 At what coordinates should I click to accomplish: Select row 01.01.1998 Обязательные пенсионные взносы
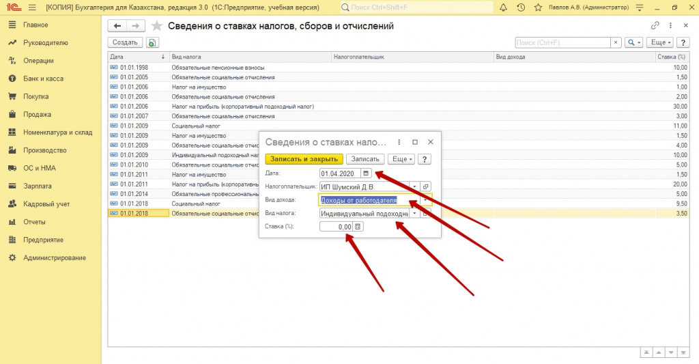(x=399, y=68)
